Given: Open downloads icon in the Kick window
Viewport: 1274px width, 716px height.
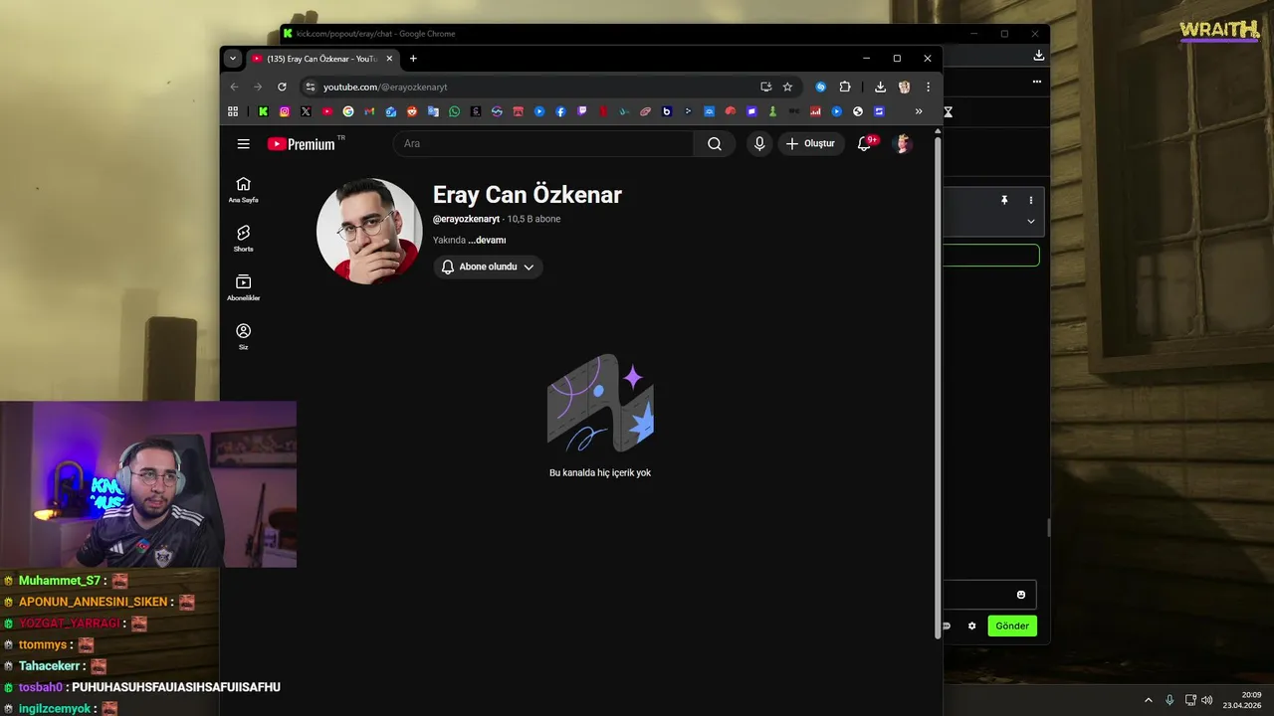Looking at the screenshot, I should 1039,56.
